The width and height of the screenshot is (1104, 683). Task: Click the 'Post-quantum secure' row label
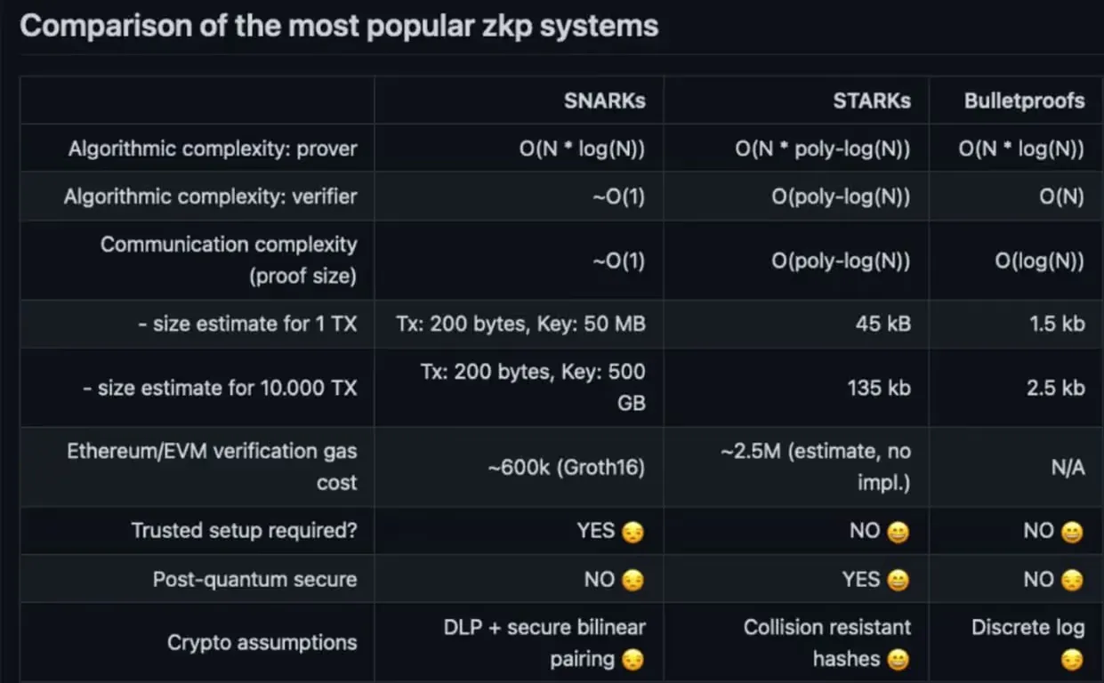point(254,579)
